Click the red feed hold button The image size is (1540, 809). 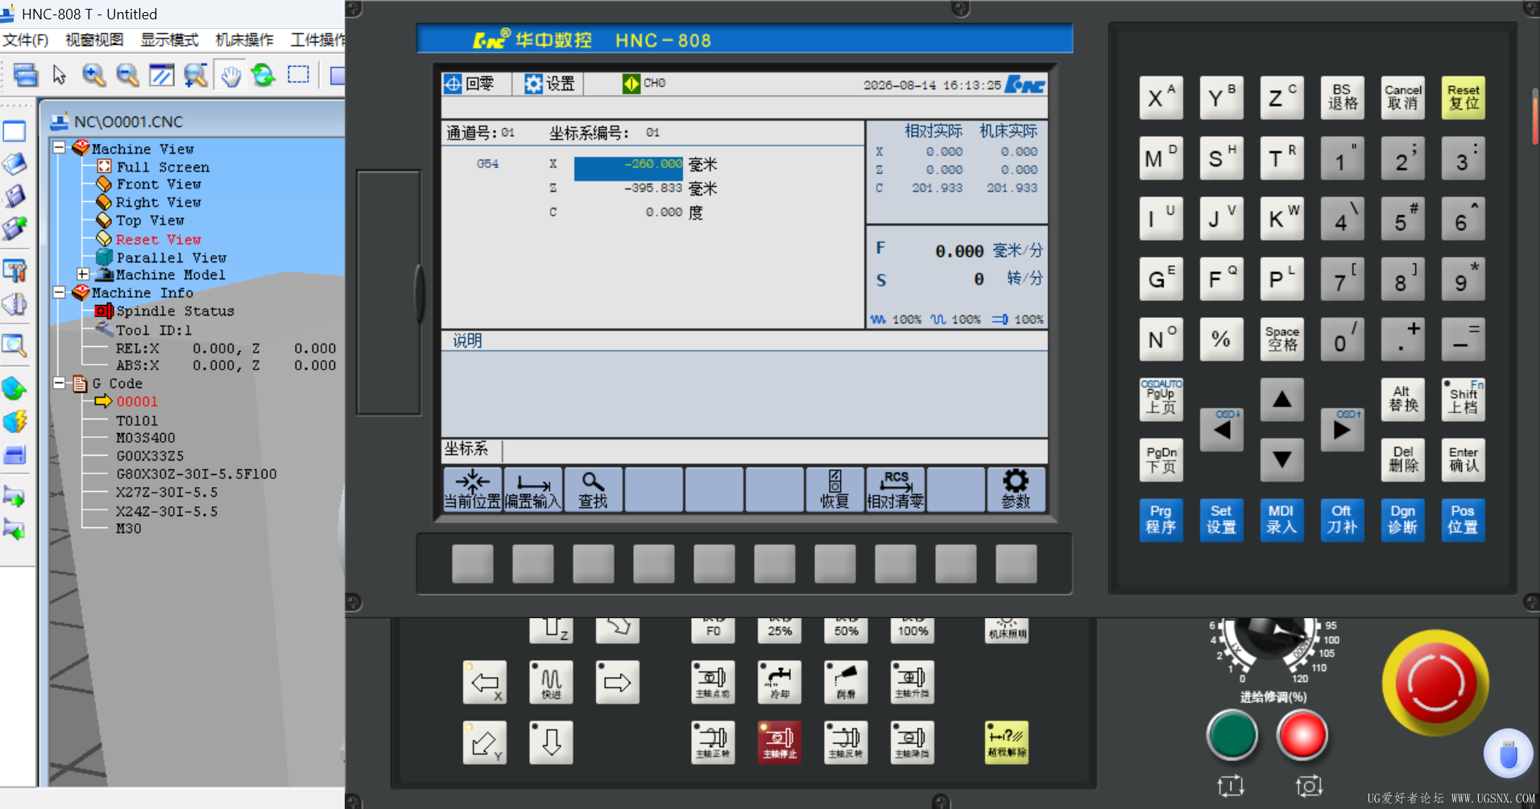pyautogui.click(x=1302, y=735)
